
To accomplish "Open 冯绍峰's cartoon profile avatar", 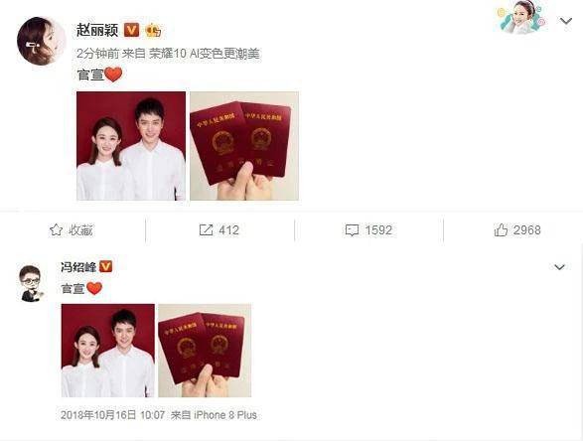I will (x=32, y=282).
